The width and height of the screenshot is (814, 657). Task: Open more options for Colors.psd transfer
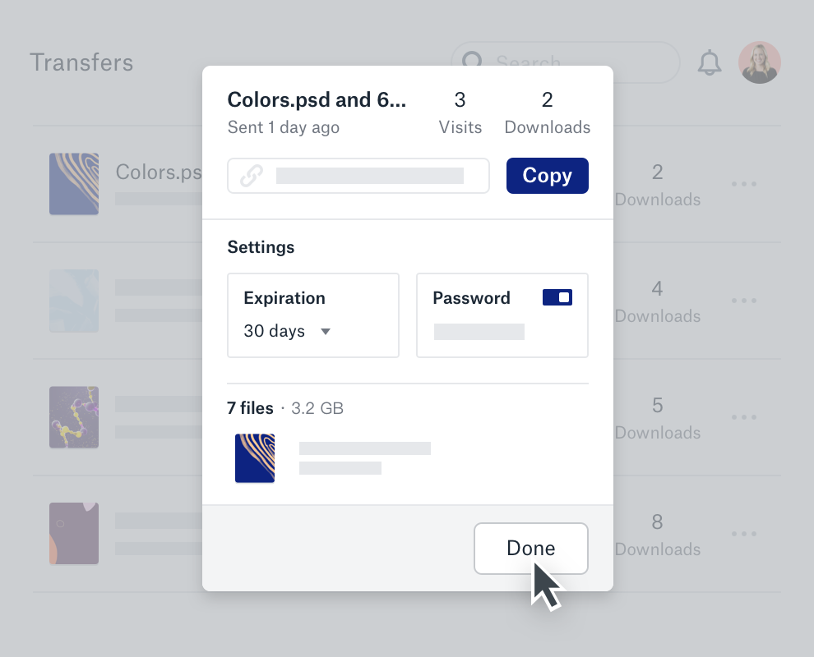(744, 184)
